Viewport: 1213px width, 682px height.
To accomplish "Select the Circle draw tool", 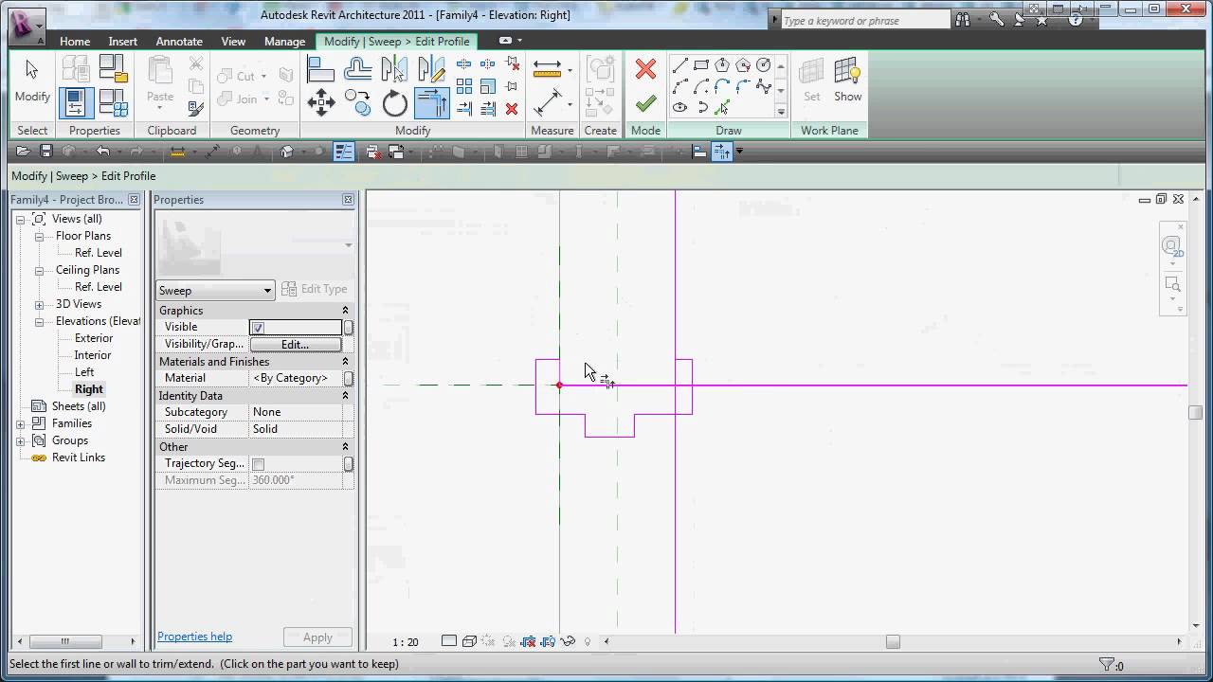I will pyautogui.click(x=764, y=65).
